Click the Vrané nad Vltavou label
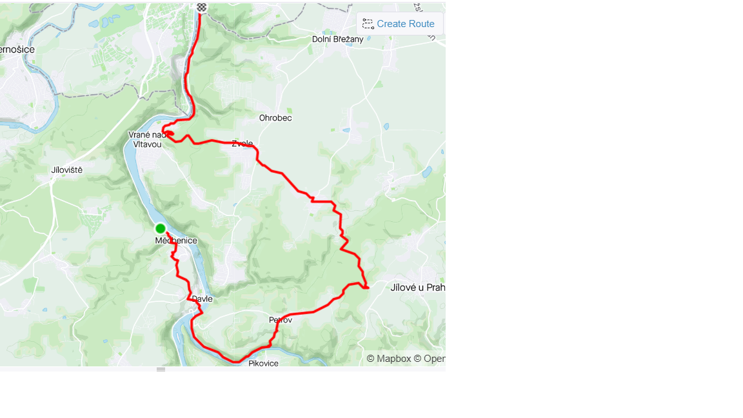 [147, 140]
